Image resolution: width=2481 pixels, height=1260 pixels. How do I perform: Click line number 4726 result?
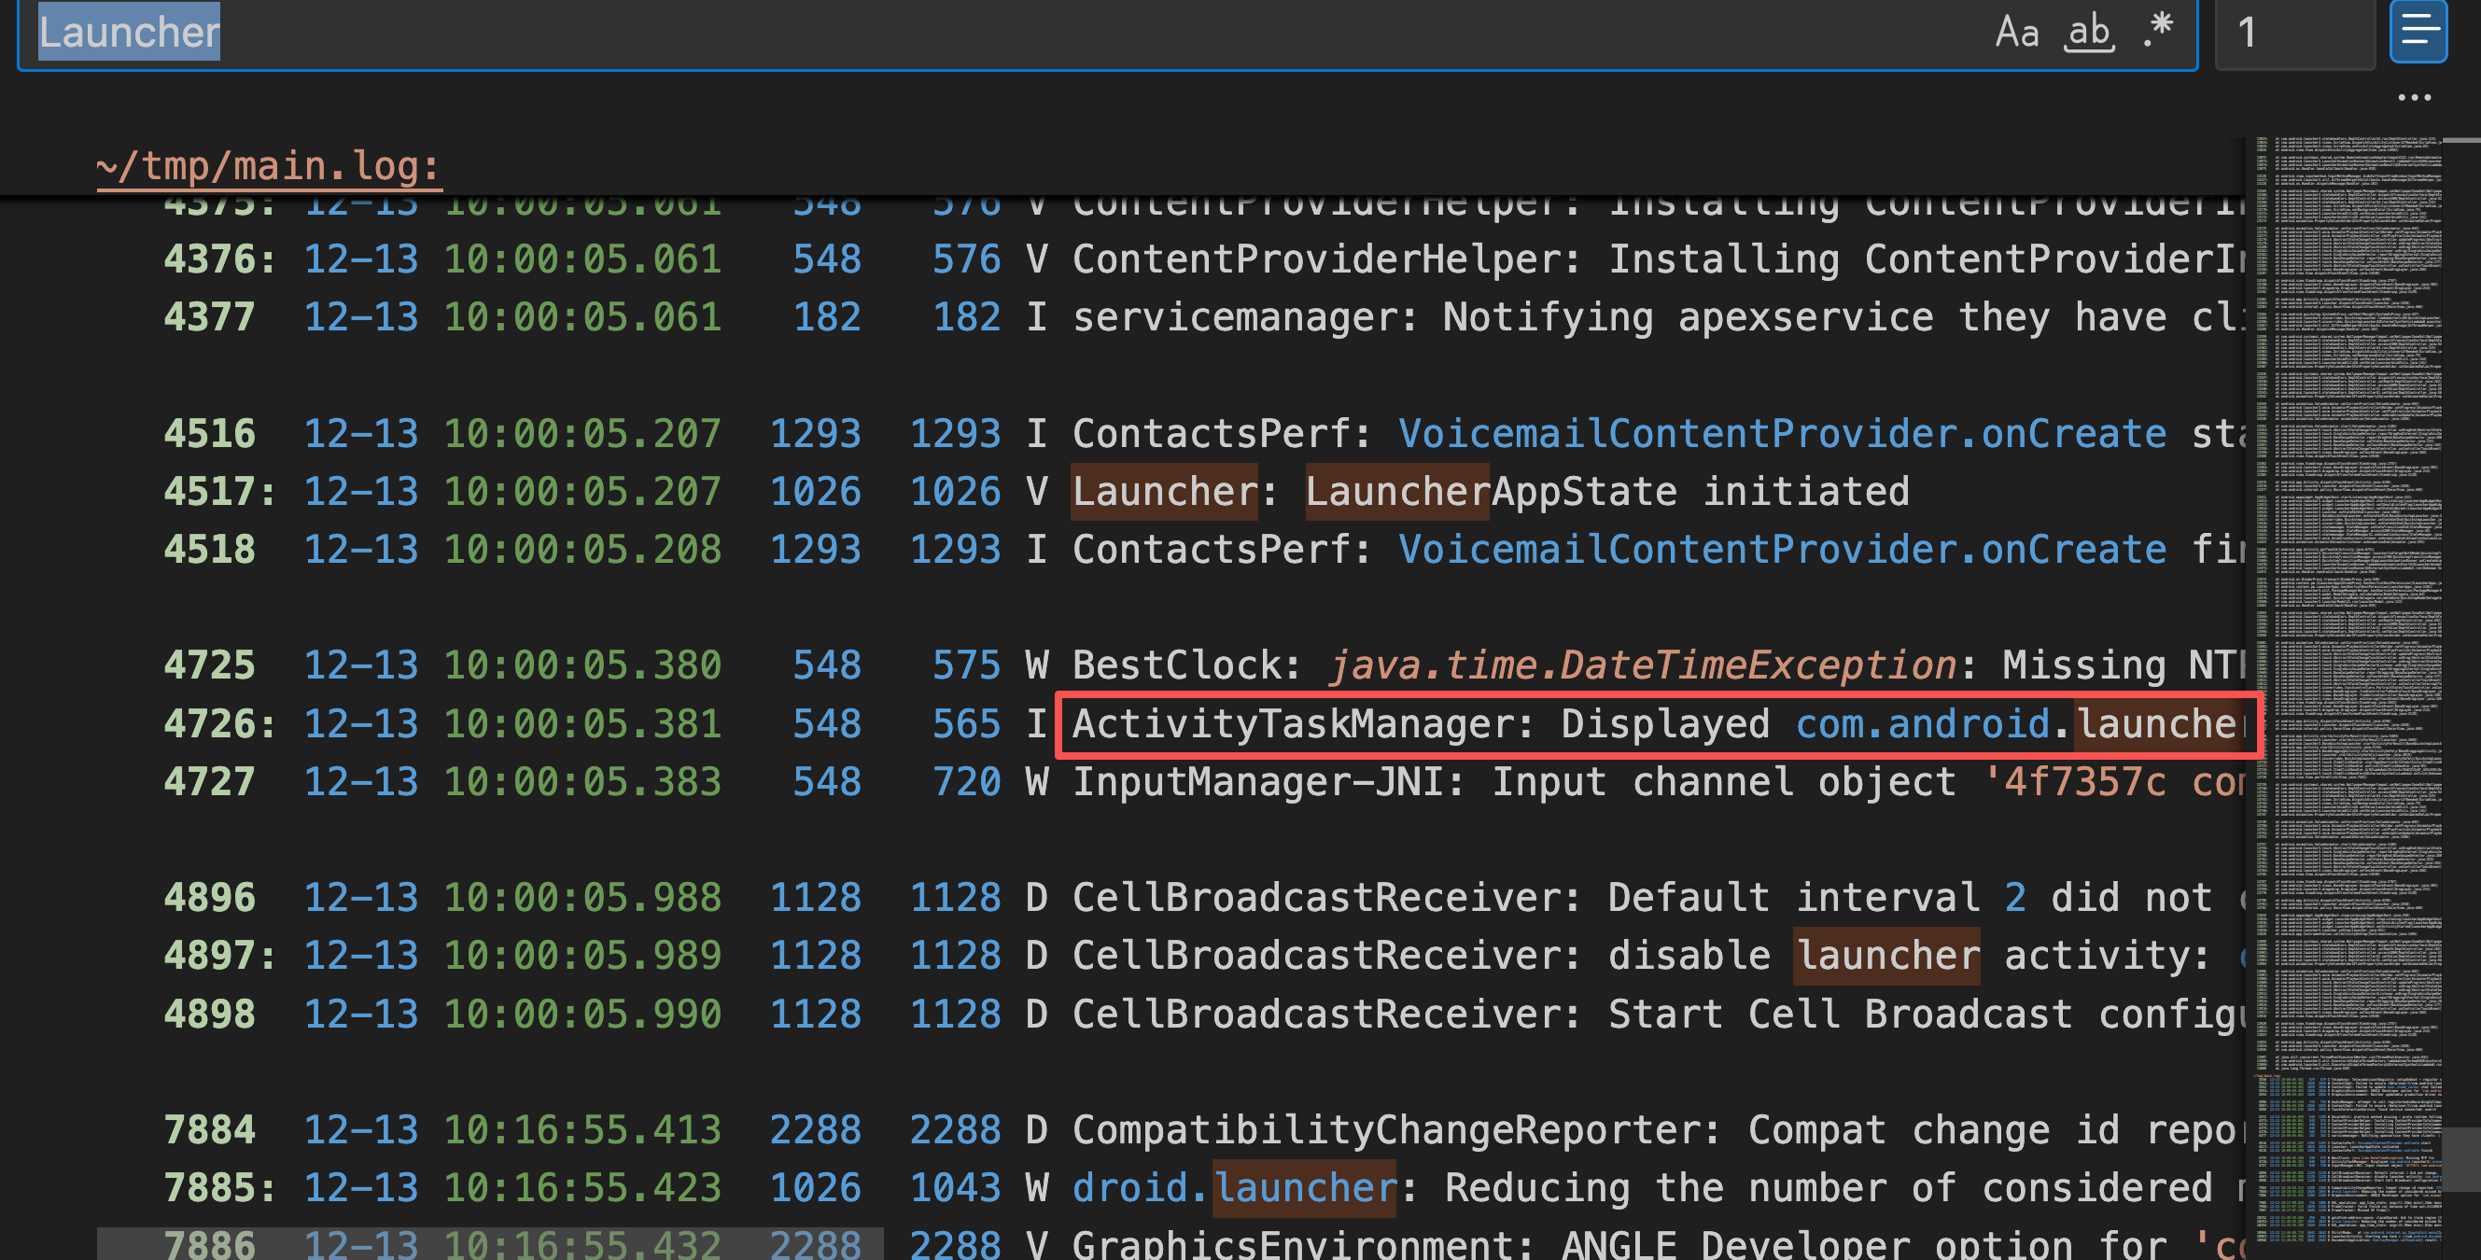pos(210,724)
